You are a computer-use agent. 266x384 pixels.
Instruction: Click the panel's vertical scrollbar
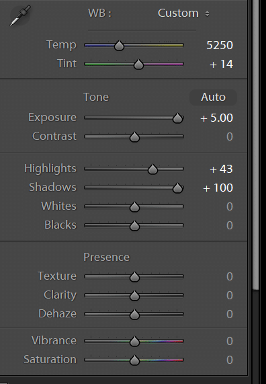click(x=255, y=145)
